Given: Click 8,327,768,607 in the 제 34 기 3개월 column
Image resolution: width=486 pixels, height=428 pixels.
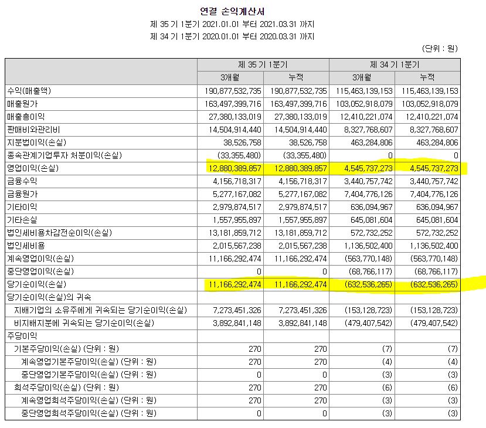Looking at the screenshot, I should 368,130.
